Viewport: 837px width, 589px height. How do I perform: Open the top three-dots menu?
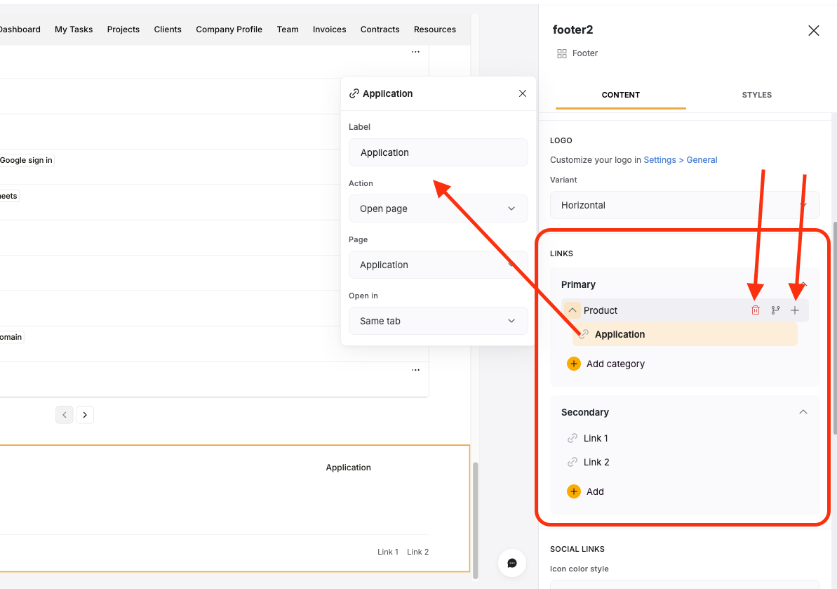point(415,52)
